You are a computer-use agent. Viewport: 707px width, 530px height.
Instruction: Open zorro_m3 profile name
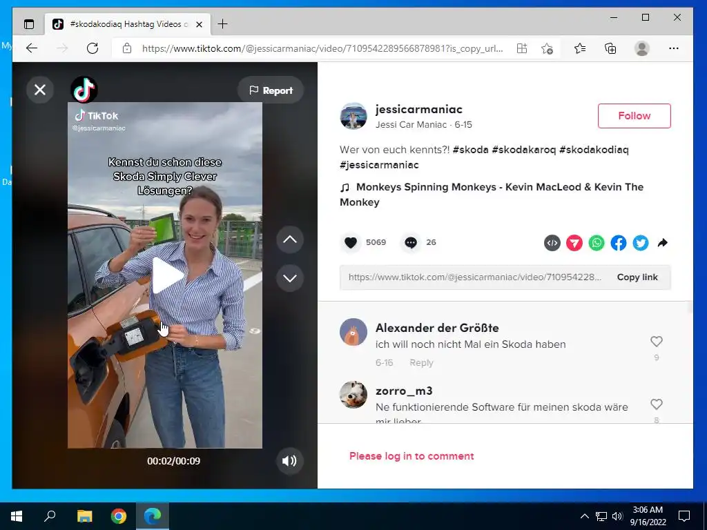404,391
